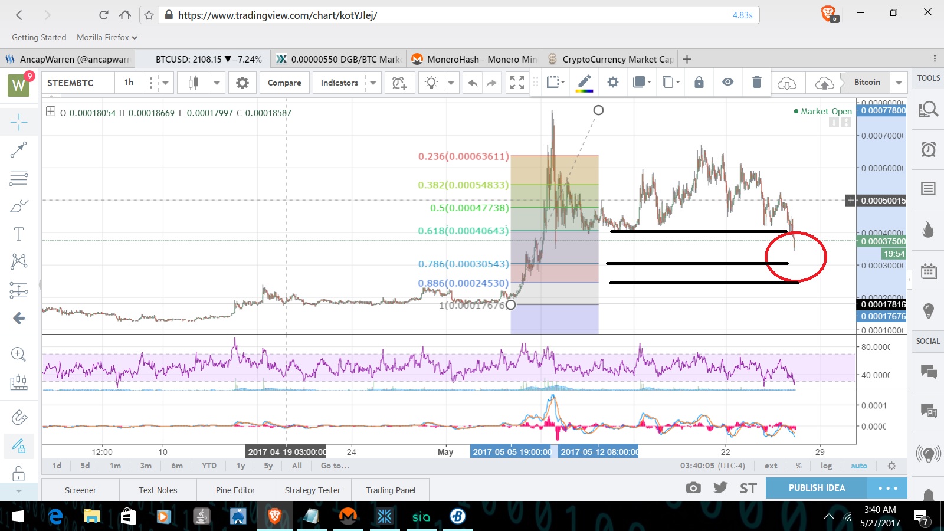Open a new browser tab with plus

pyautogui.click(x=687, y=59)
